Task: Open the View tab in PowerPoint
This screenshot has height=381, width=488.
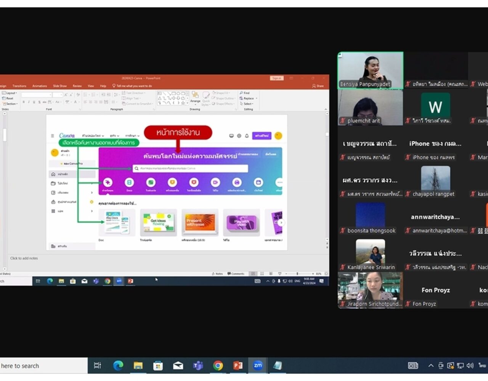Action: (91, 86)
